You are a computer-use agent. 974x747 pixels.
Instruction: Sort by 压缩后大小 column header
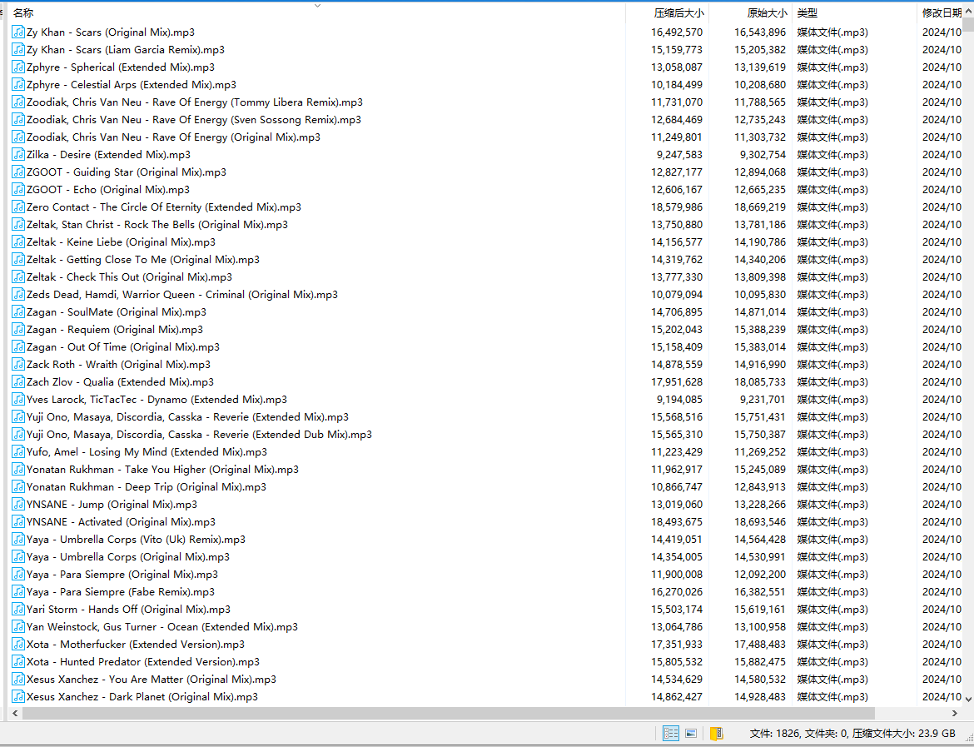pyautogui.click(x=678, y=13)
